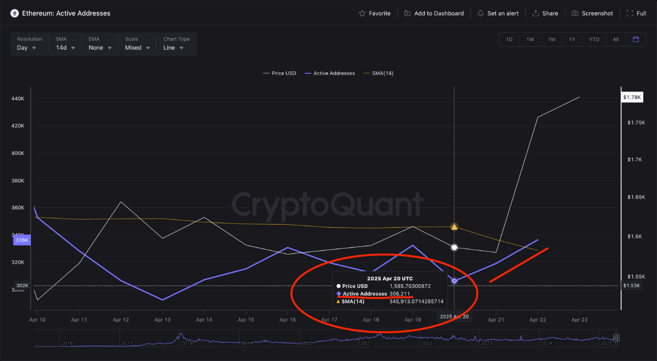Image resolution: width=657 pixels, height=361 pixels.
Task: Select the All time range button
Action: (615, 39)
